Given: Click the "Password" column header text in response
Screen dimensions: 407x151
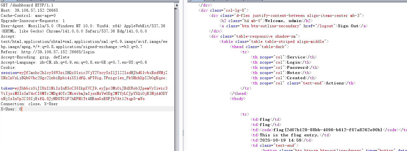Looking at the screenshot, I should (298, 68).
